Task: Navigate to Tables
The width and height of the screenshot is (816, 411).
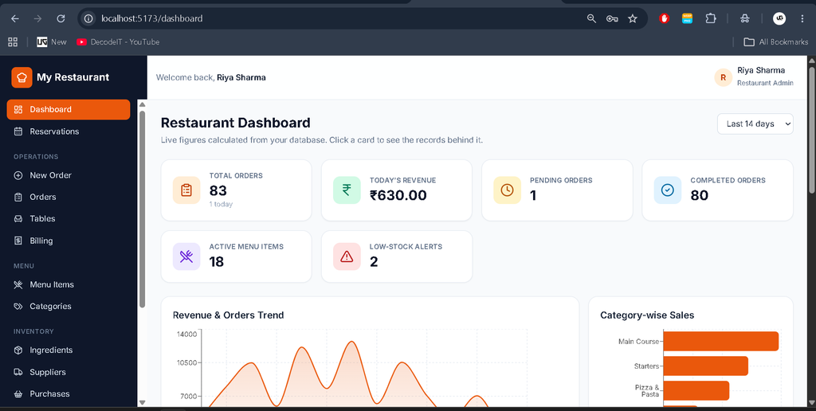Action: point(69,219)
